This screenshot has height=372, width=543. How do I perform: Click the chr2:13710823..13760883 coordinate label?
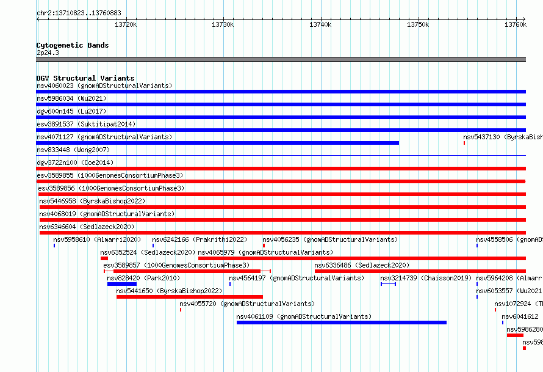[x=79, y=13]
